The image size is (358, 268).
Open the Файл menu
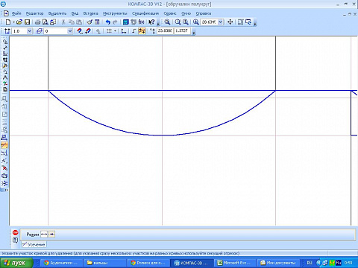point(16,13)
